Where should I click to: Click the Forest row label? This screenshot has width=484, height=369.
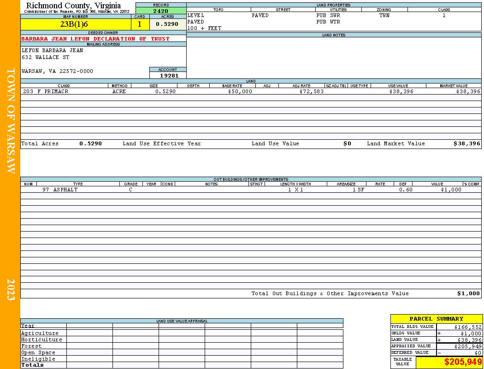31,346
